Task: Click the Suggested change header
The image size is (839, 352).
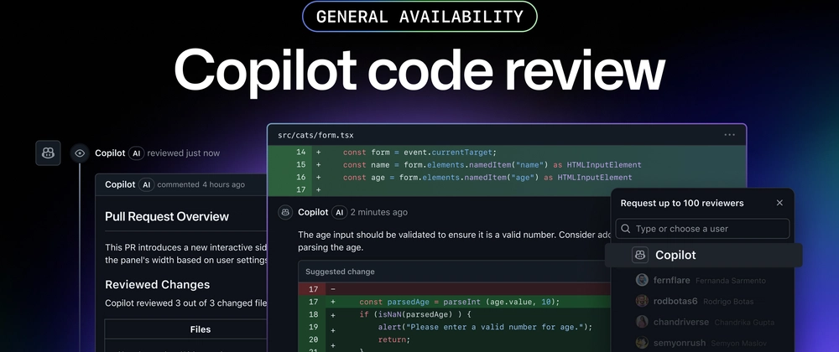Action: [340, 272]
